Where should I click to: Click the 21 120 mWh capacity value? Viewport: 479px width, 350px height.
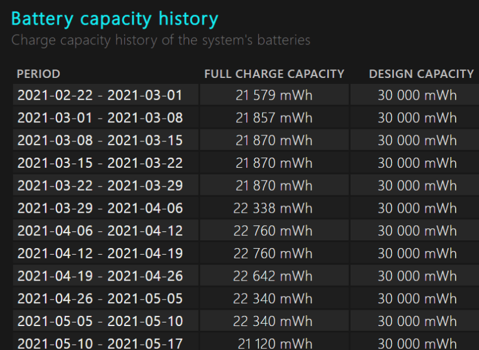click(x=275, y=343)
